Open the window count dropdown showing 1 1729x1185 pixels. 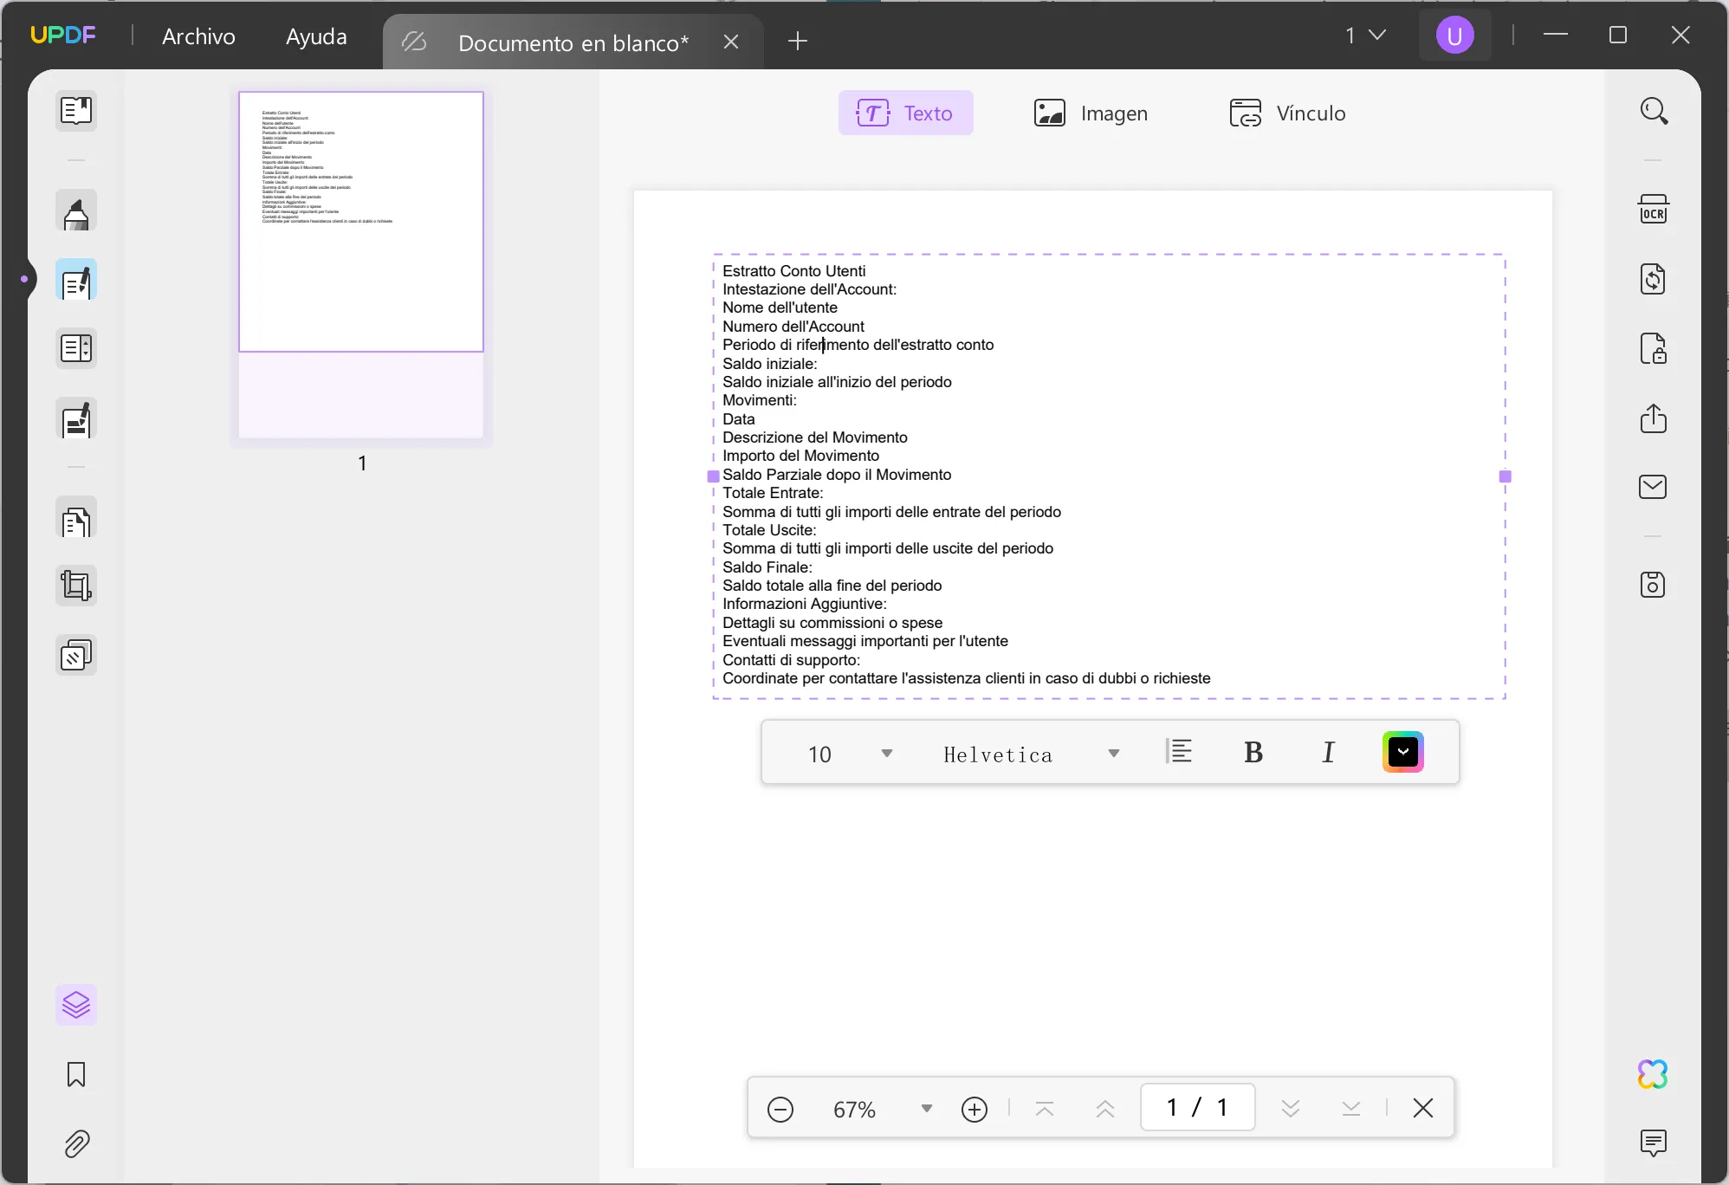(1366, 36)
